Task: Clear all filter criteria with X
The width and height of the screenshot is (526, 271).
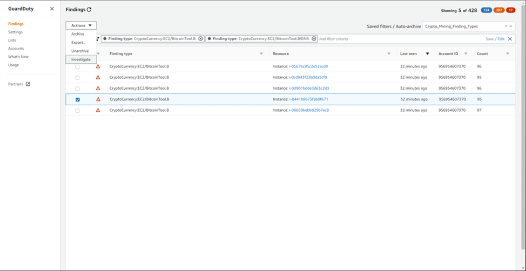Action: pyautogui.click(x=510, y=39)
